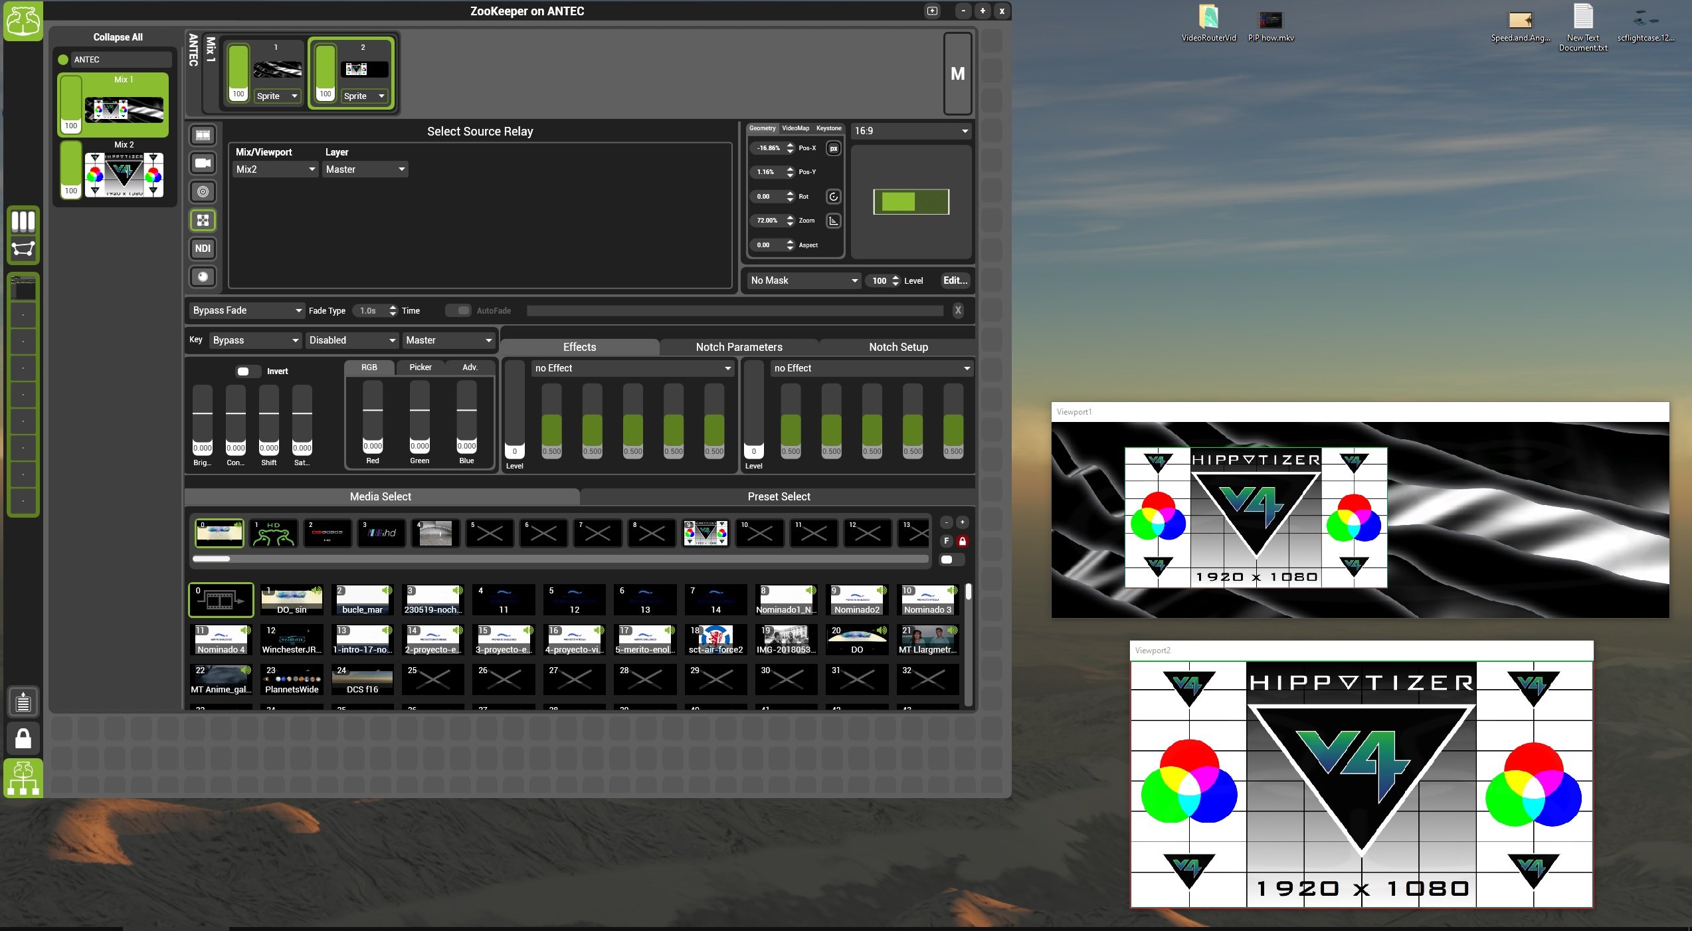Viewport: 1692px width, 931px height.
Task: Select the film strip media source icon
Action: pos(203,136)
